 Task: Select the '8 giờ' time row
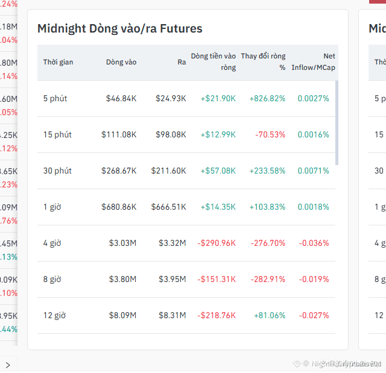[186, 280]
